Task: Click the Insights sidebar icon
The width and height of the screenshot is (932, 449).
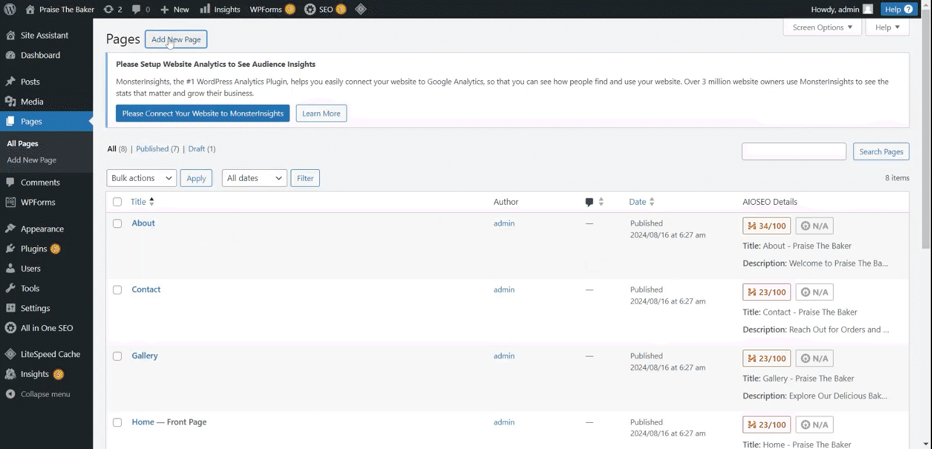Action: click(x=10, y=374)
